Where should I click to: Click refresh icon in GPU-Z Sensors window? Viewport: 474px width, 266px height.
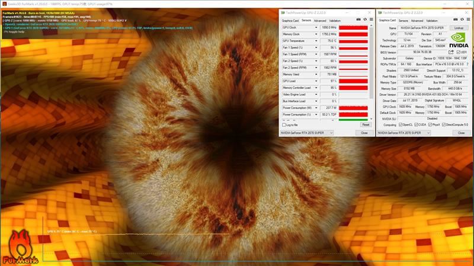pyautogui.click(x=365, y=20)
